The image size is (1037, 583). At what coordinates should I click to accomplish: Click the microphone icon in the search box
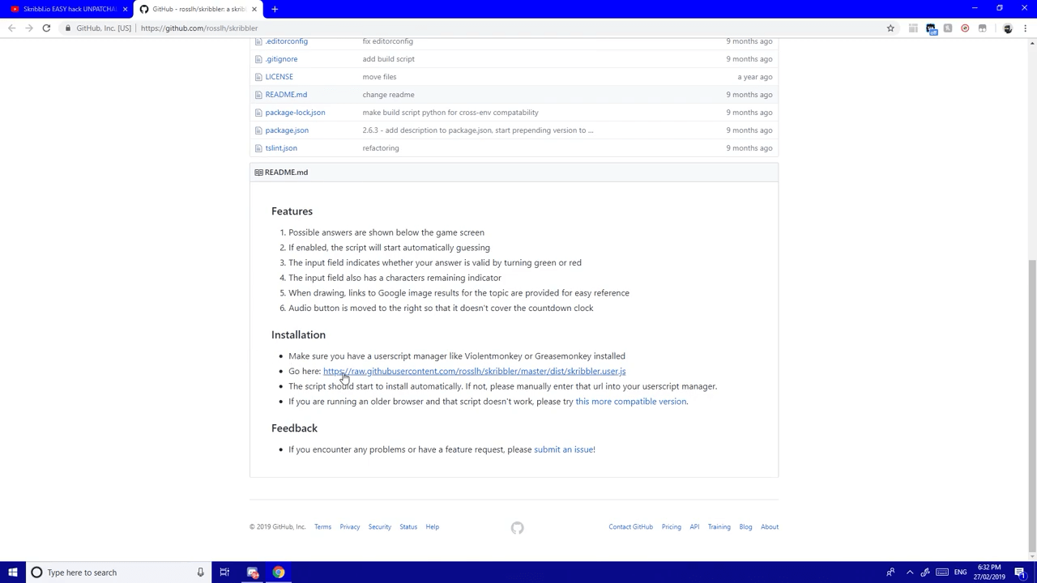200,572
